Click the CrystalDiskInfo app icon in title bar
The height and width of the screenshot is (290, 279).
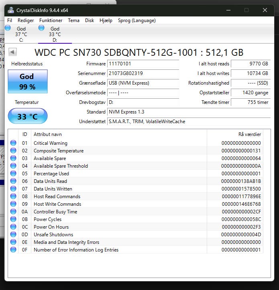11,10
